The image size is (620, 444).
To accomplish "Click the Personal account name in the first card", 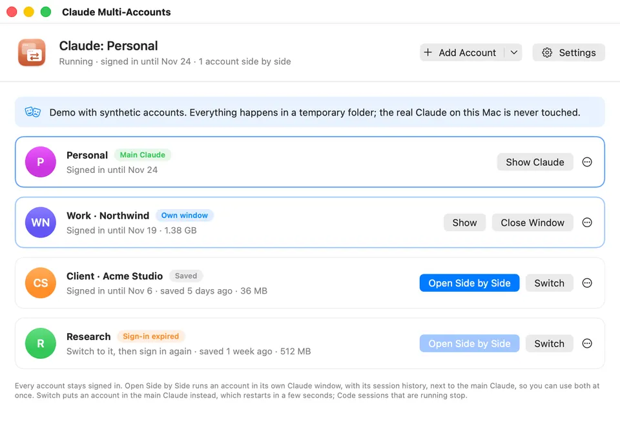I will pyautogui.click(x=87, y=156).
